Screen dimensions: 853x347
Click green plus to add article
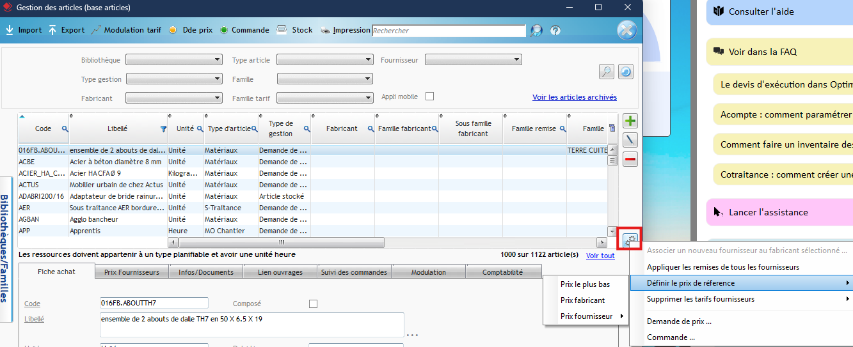pyautogui.click(x=630, y=121)
